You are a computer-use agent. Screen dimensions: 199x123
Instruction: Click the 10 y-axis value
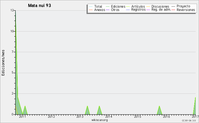12,31
